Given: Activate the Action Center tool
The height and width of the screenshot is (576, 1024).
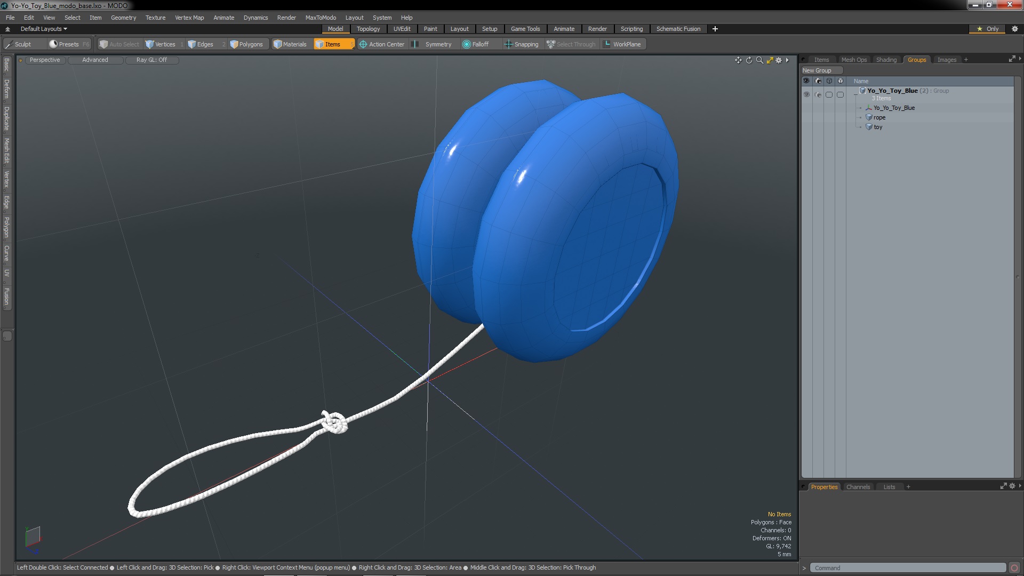Looking at the screenshot, I should tap(382, 44).
